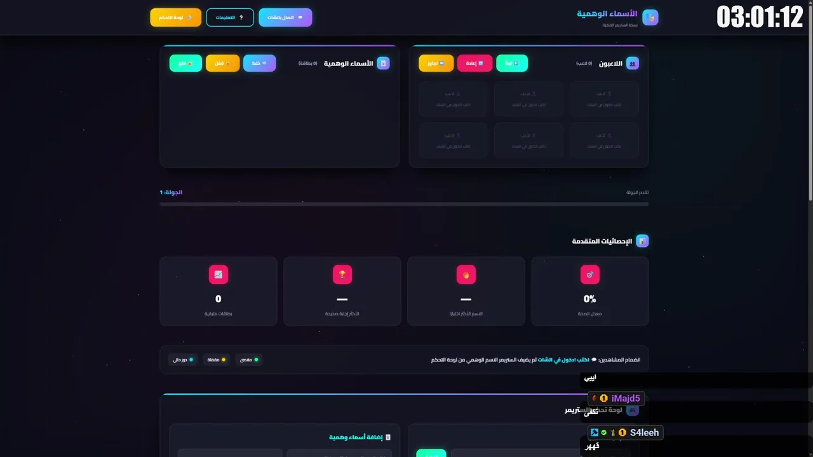Click the blue badge icon beside S4leeh
Image resolution: width=813 pixels, height=457 pixels.
(595, 433)
